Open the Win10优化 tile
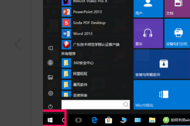The width and height of the screenshot is (190, 126). click(x=162, y=95)
